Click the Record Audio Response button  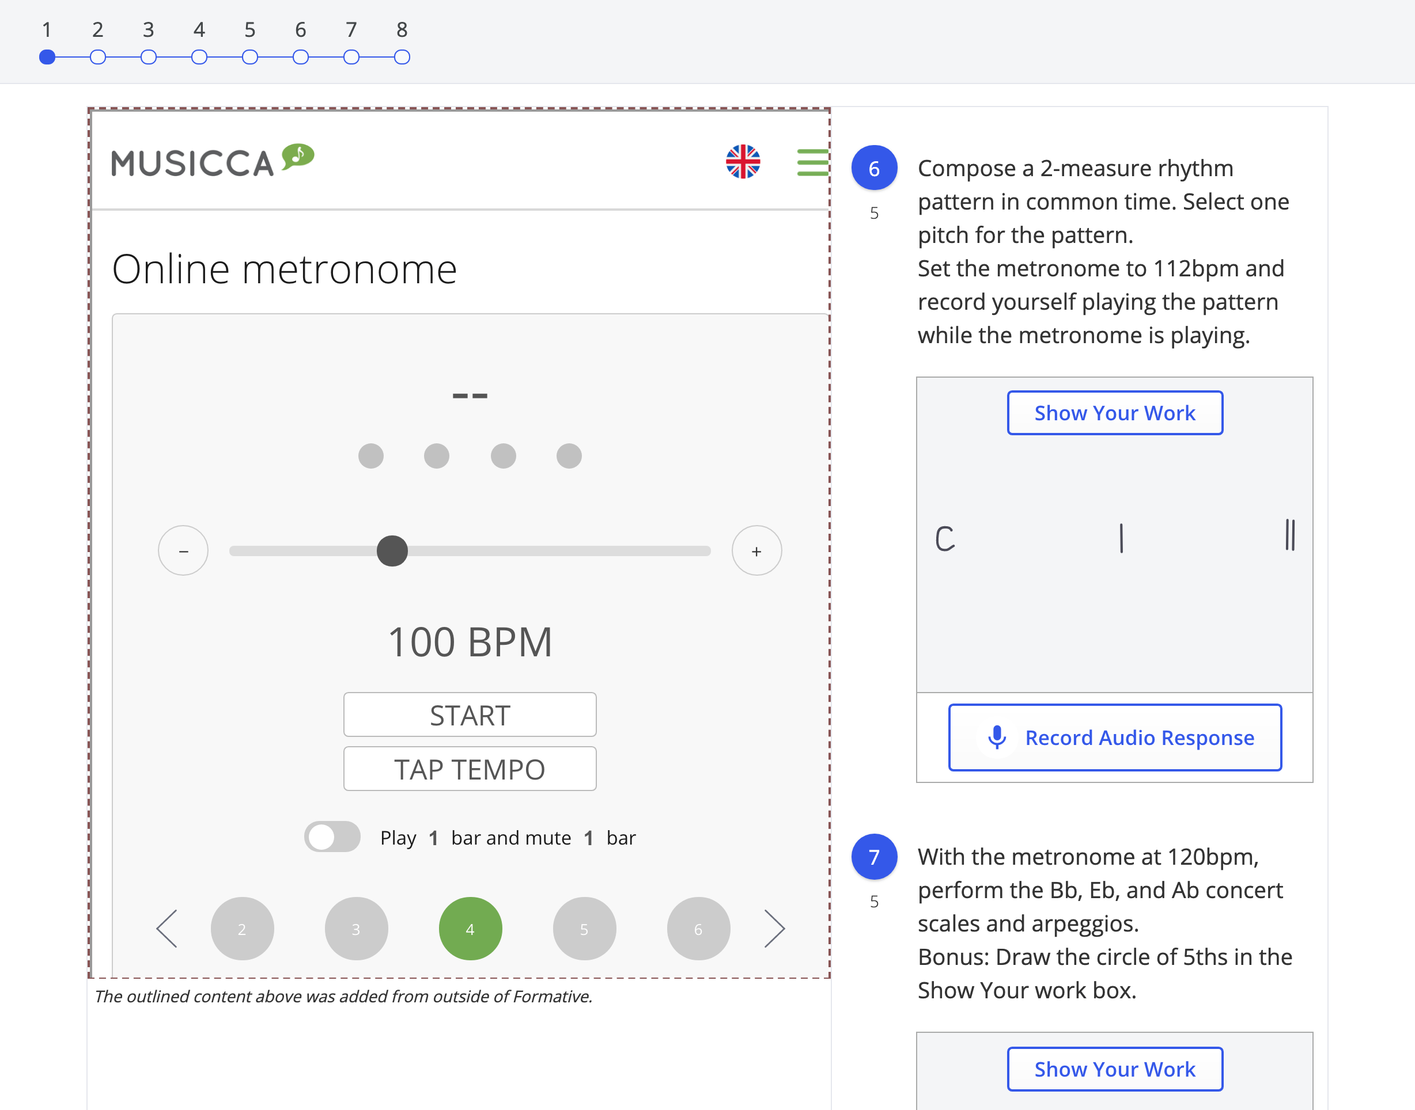(x=1115, y=738)
